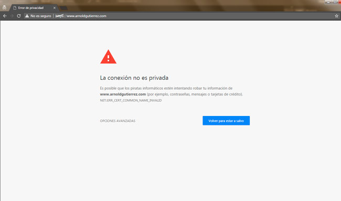341x201 pixels.
Task: Go back using the browser back arrow
Action: pos(5,16)
